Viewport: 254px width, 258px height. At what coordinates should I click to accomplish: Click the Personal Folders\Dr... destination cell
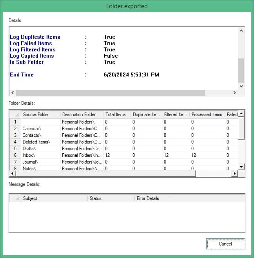click(82, 149)
